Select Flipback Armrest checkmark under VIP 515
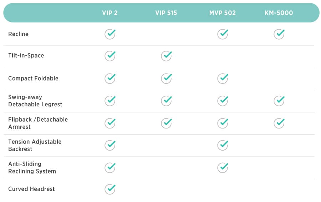This screenshot has width=321, height=202. click(x=166, y=123)
